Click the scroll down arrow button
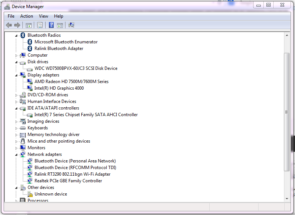The width and height of the screenshot is (295, 215). (x=287, y=199)
